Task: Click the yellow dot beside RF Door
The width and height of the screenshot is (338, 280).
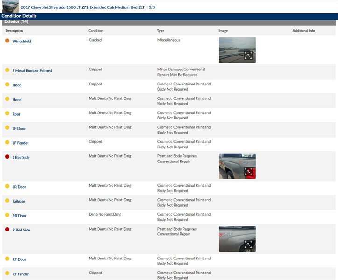Action: (7, 259)
